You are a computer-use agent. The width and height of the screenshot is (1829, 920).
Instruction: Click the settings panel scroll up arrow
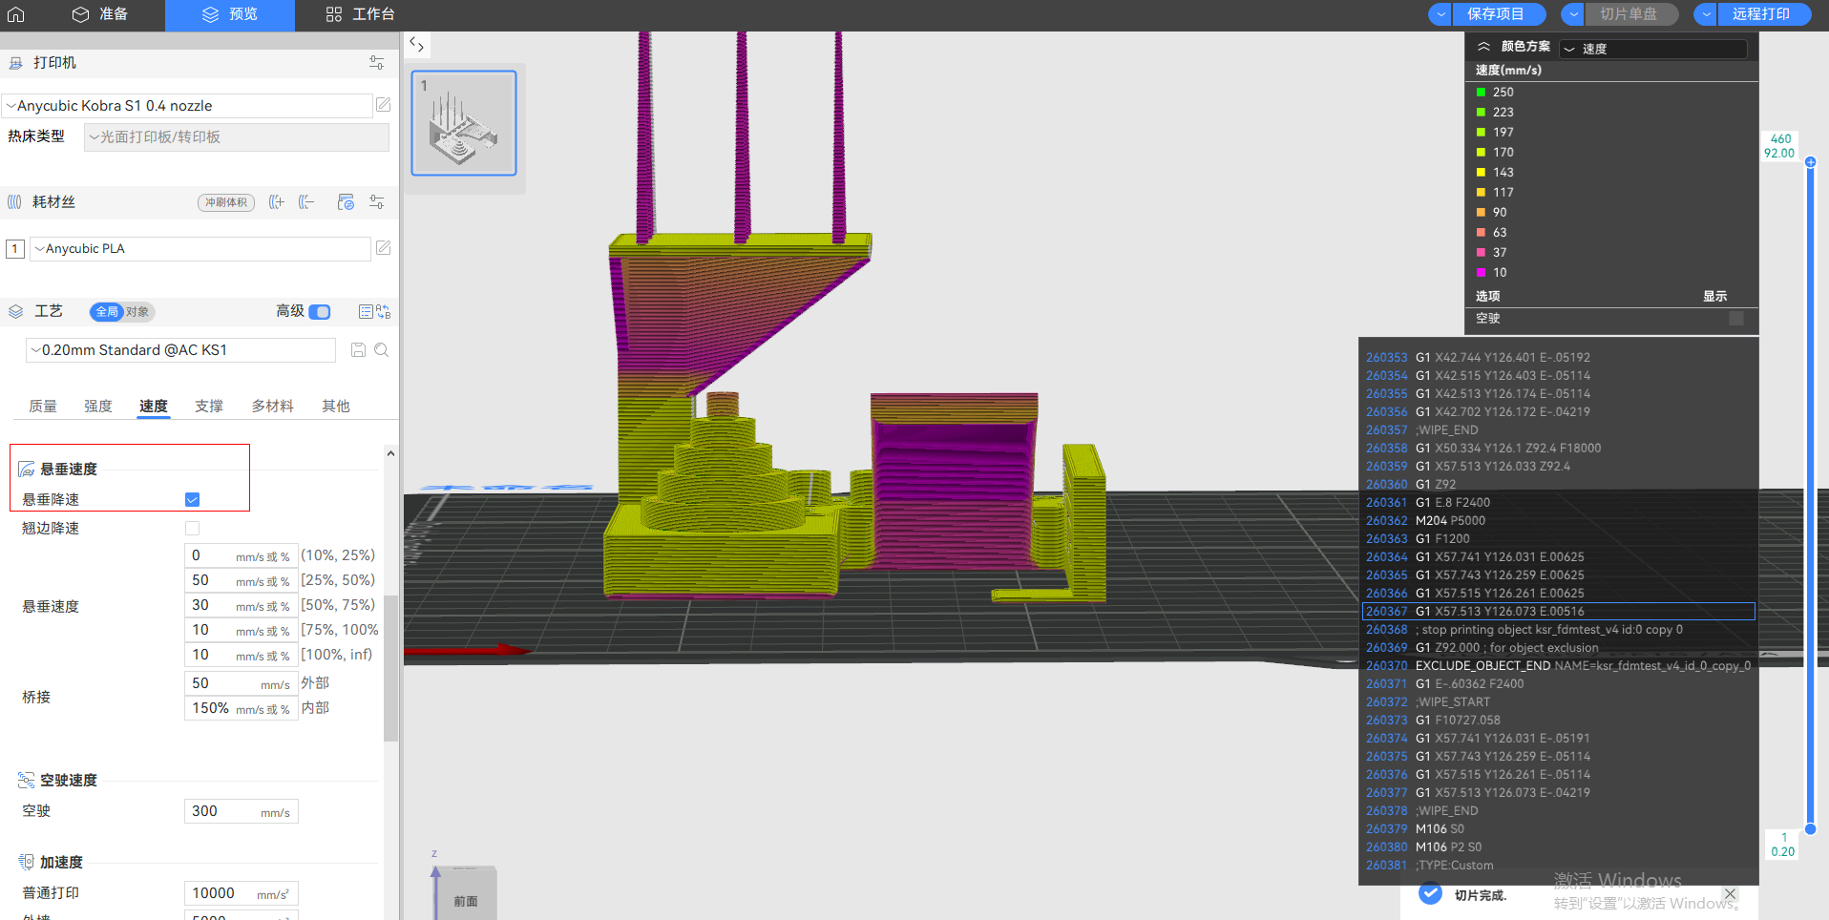click(x=390, y=454)
